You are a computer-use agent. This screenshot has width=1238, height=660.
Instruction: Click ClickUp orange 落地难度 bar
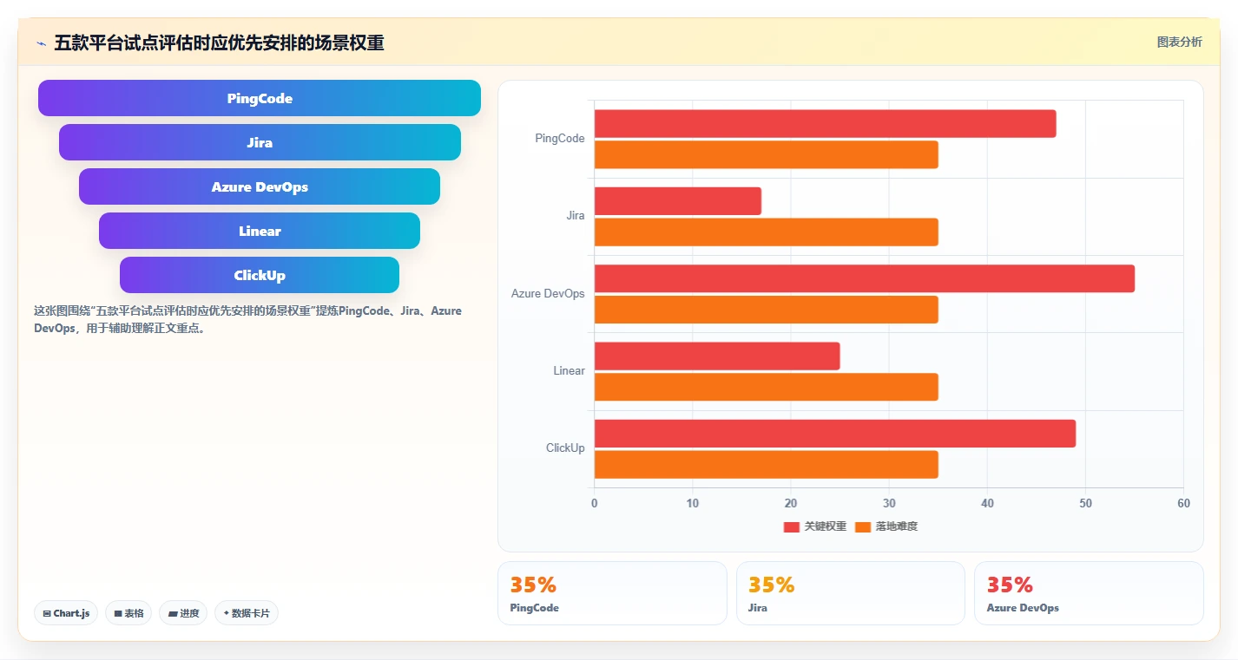[766, 464]
